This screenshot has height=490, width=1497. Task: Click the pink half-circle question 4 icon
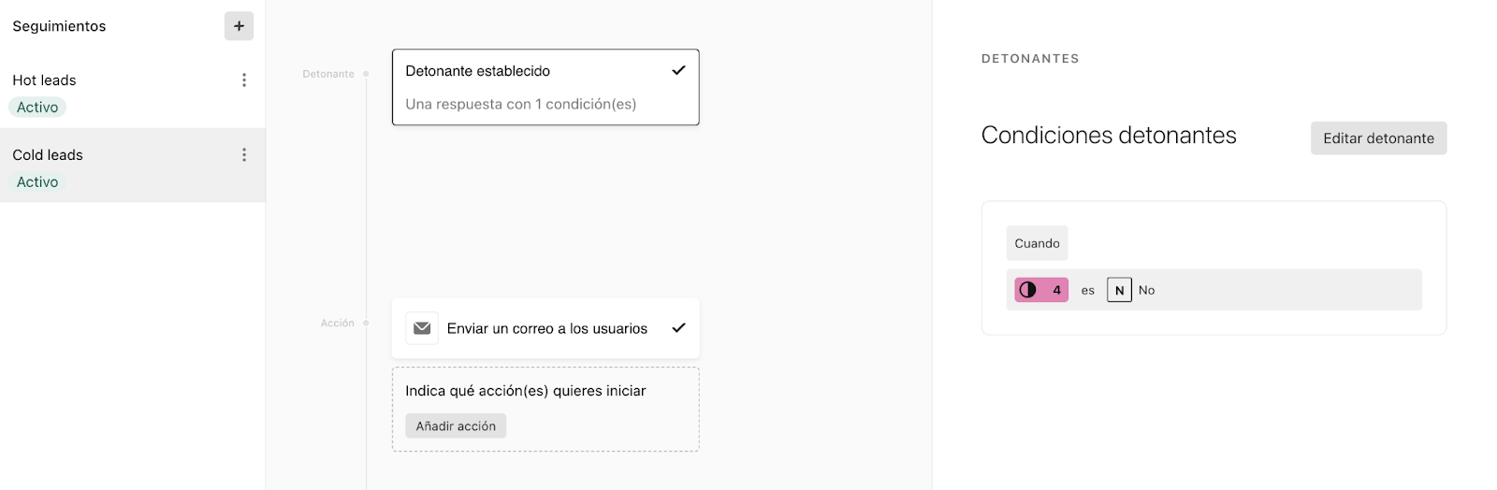(x=1027, y=290)
